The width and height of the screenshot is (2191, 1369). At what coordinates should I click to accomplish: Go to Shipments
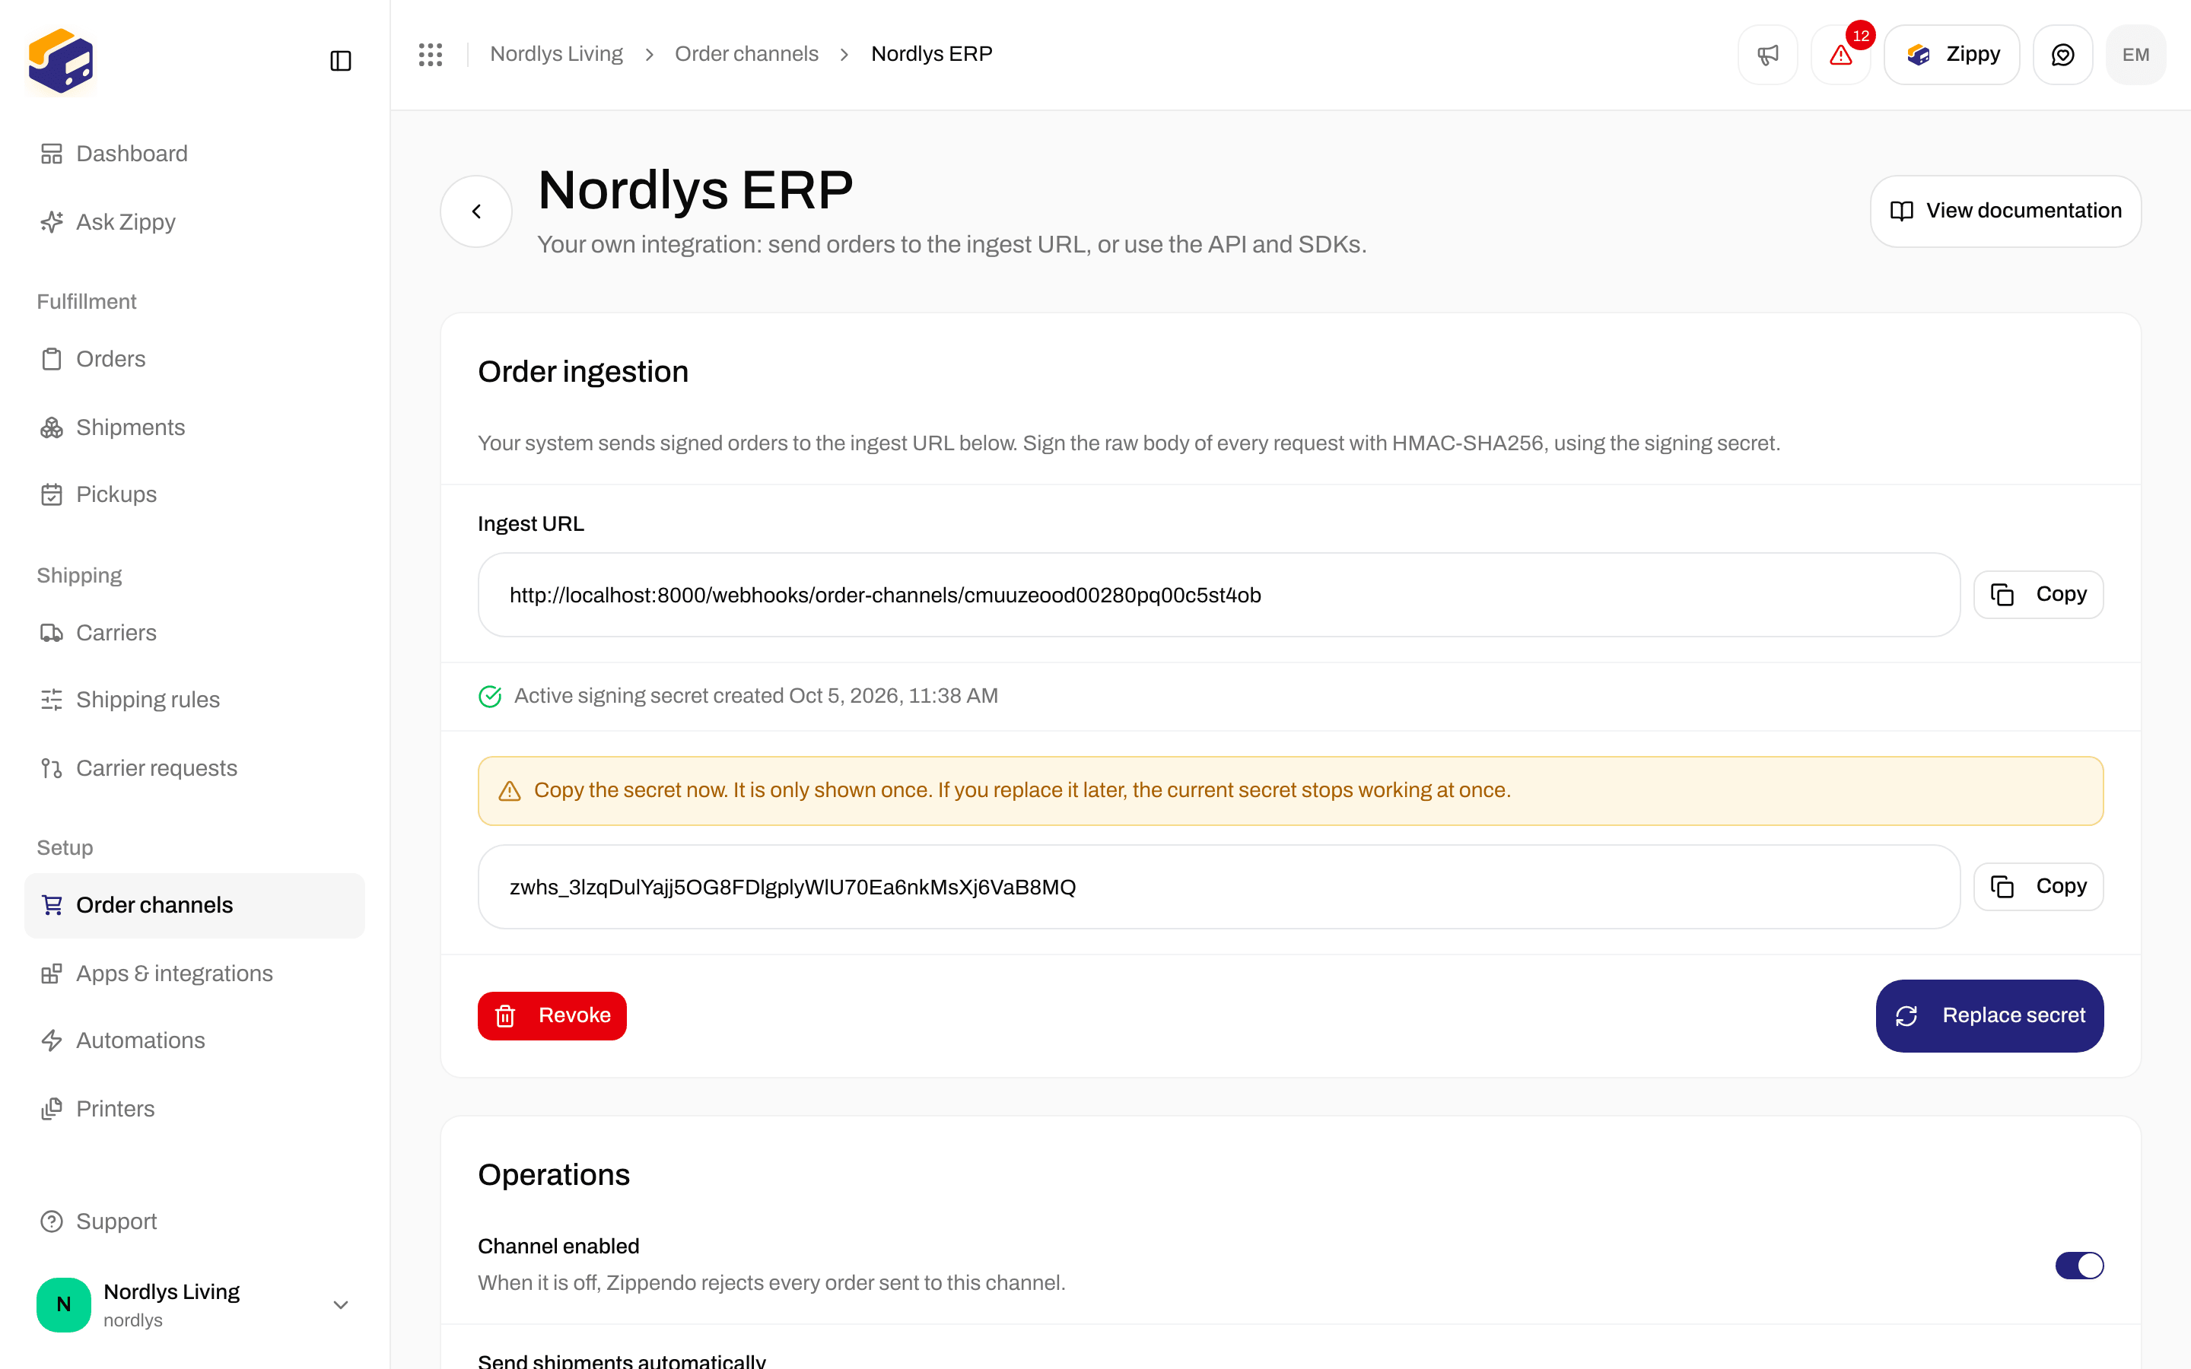point(195,427)
